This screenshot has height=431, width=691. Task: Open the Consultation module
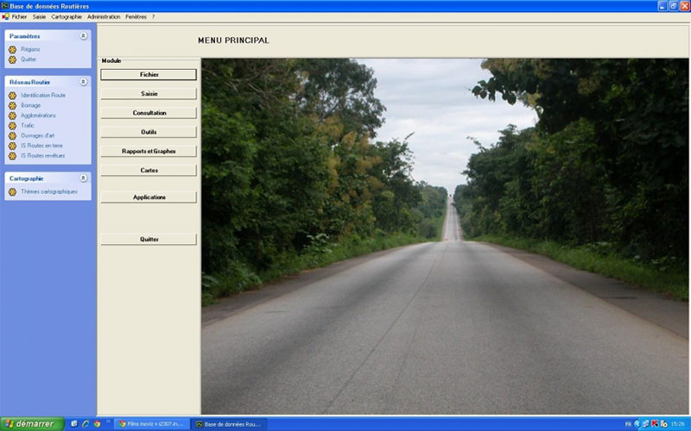[149, 113]
